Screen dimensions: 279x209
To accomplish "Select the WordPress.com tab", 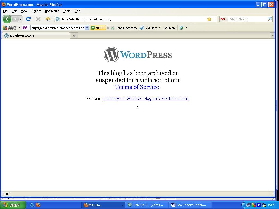I will point(36,36).
